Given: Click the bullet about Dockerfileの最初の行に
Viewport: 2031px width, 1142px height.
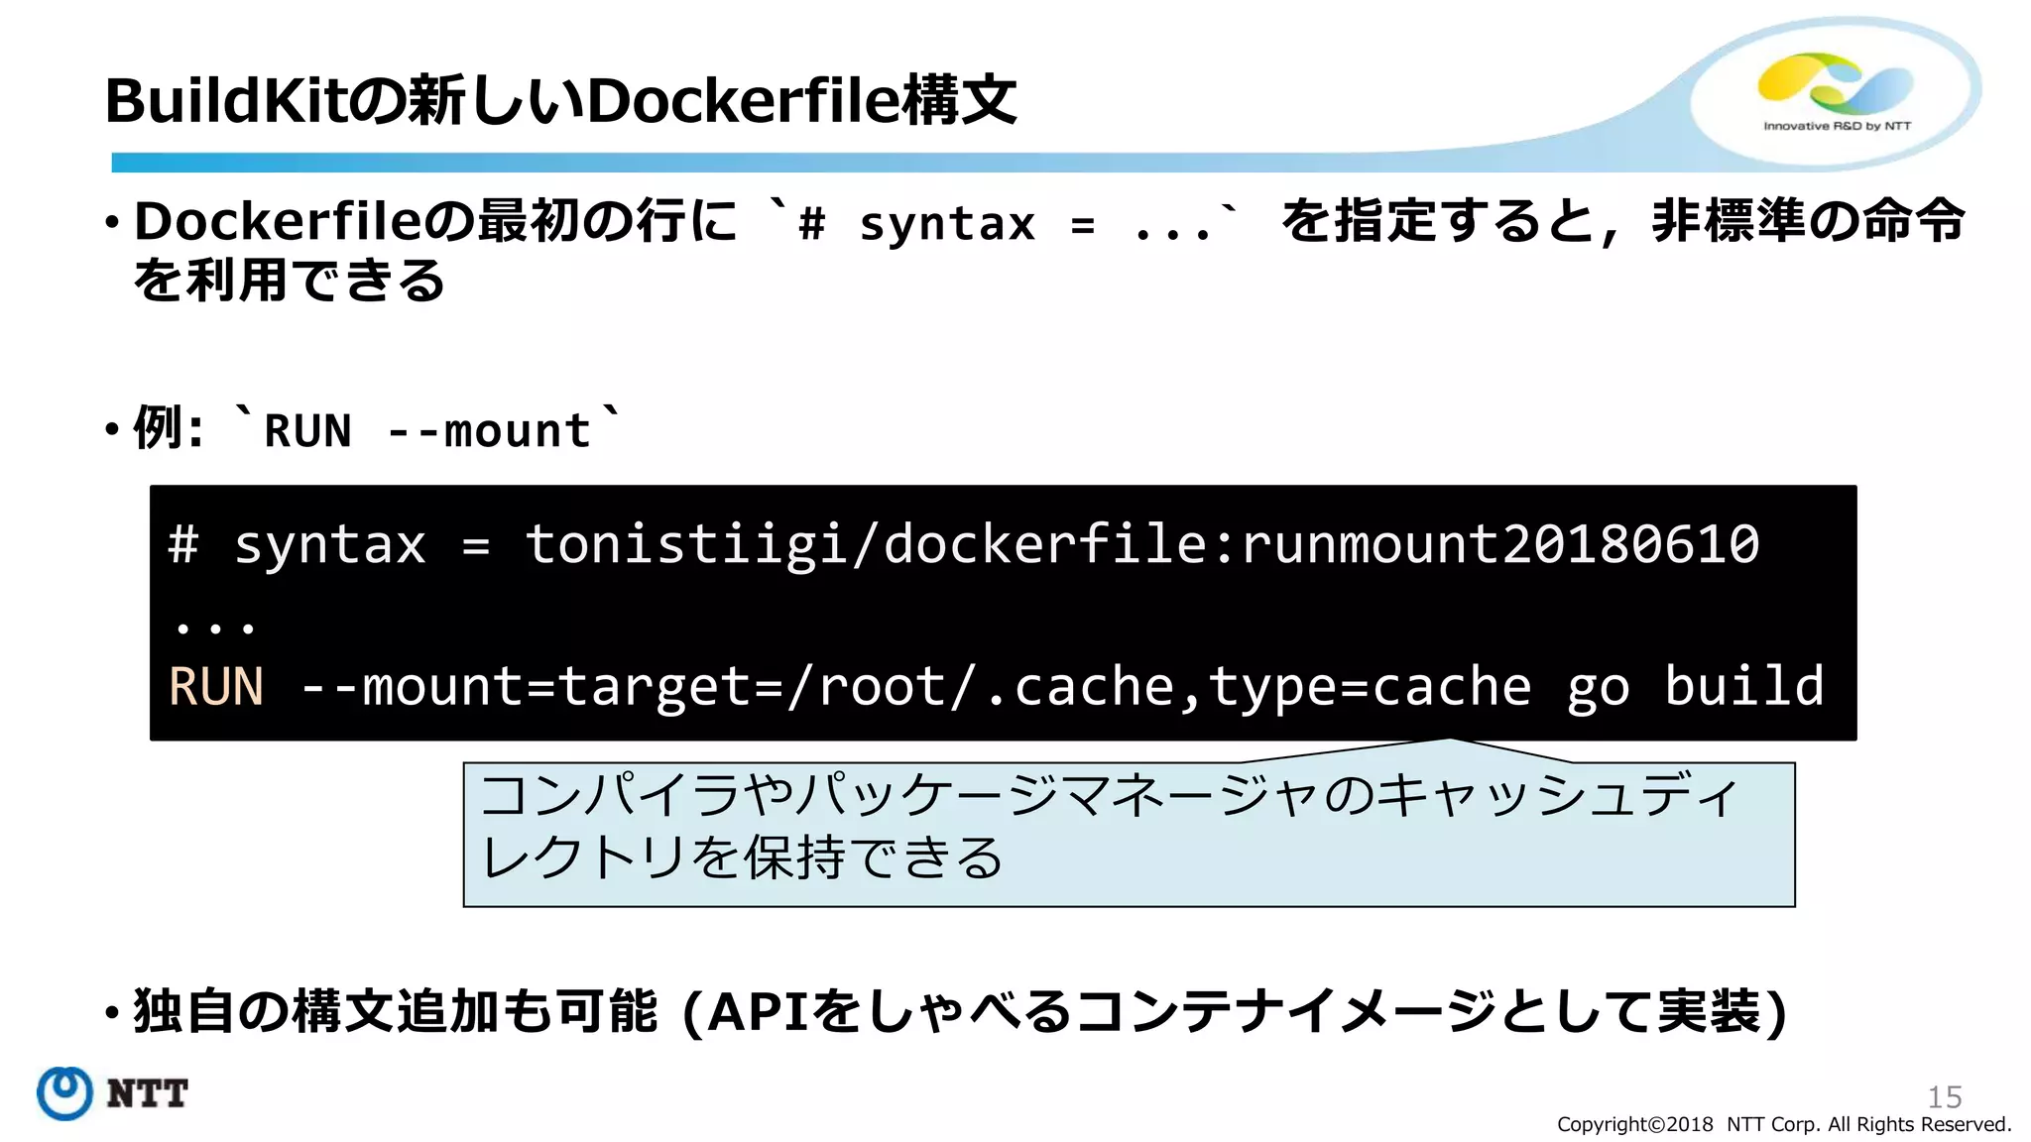Looking at the screenshot, I should tap(1034, 249).
